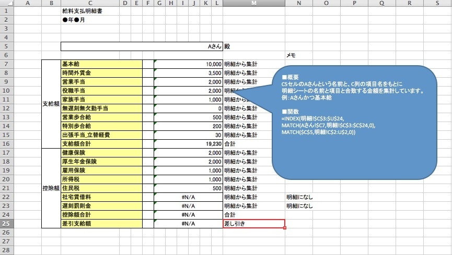Select the 遅刻罰則金 label cell

101,206
